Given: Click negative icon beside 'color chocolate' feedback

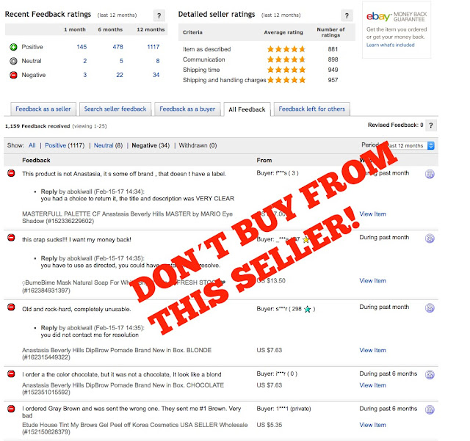Looking at the screenshot, I should click(x=12, y=374).
